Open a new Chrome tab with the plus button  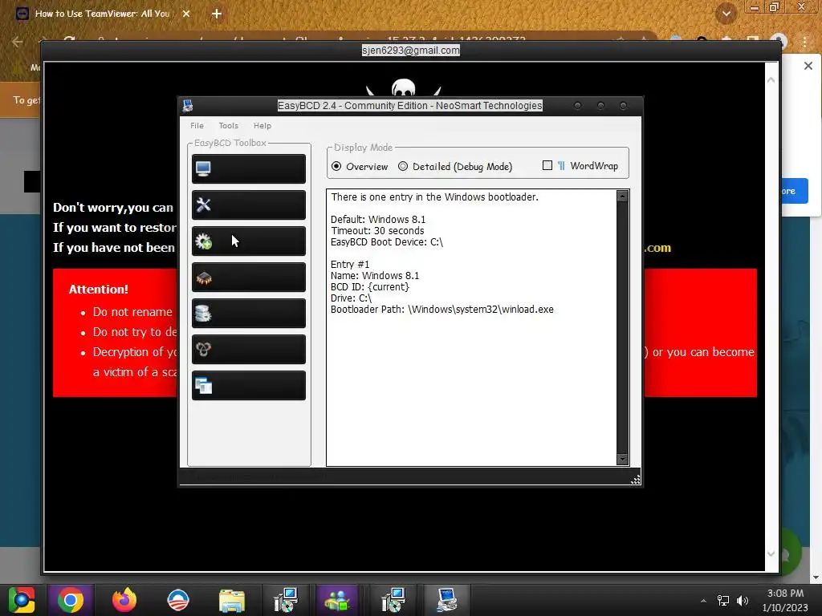[x=217, y=14]
